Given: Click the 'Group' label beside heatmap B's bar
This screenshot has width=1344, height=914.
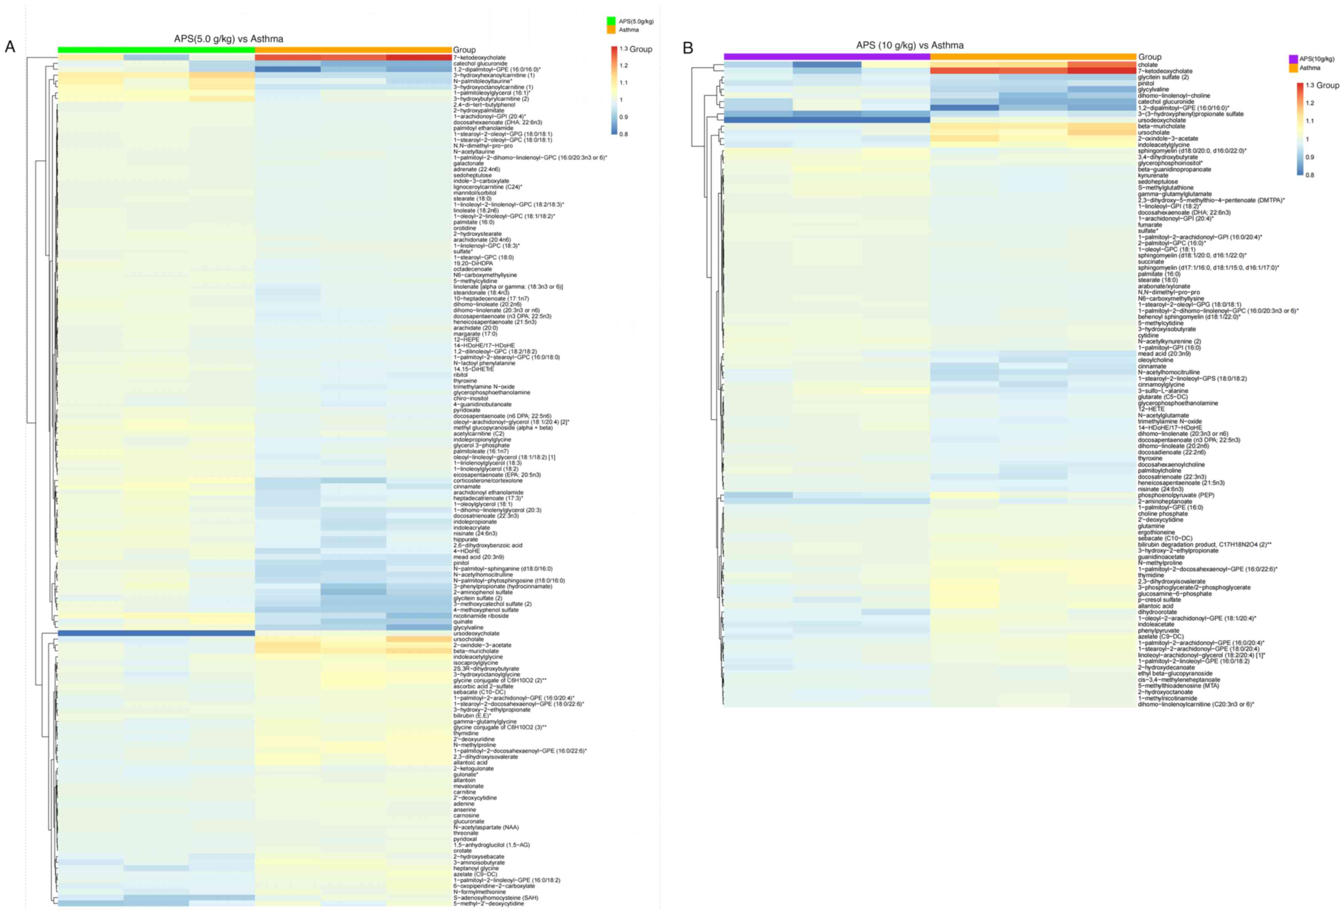Looking at the screenshot, I should (1150, 56).
